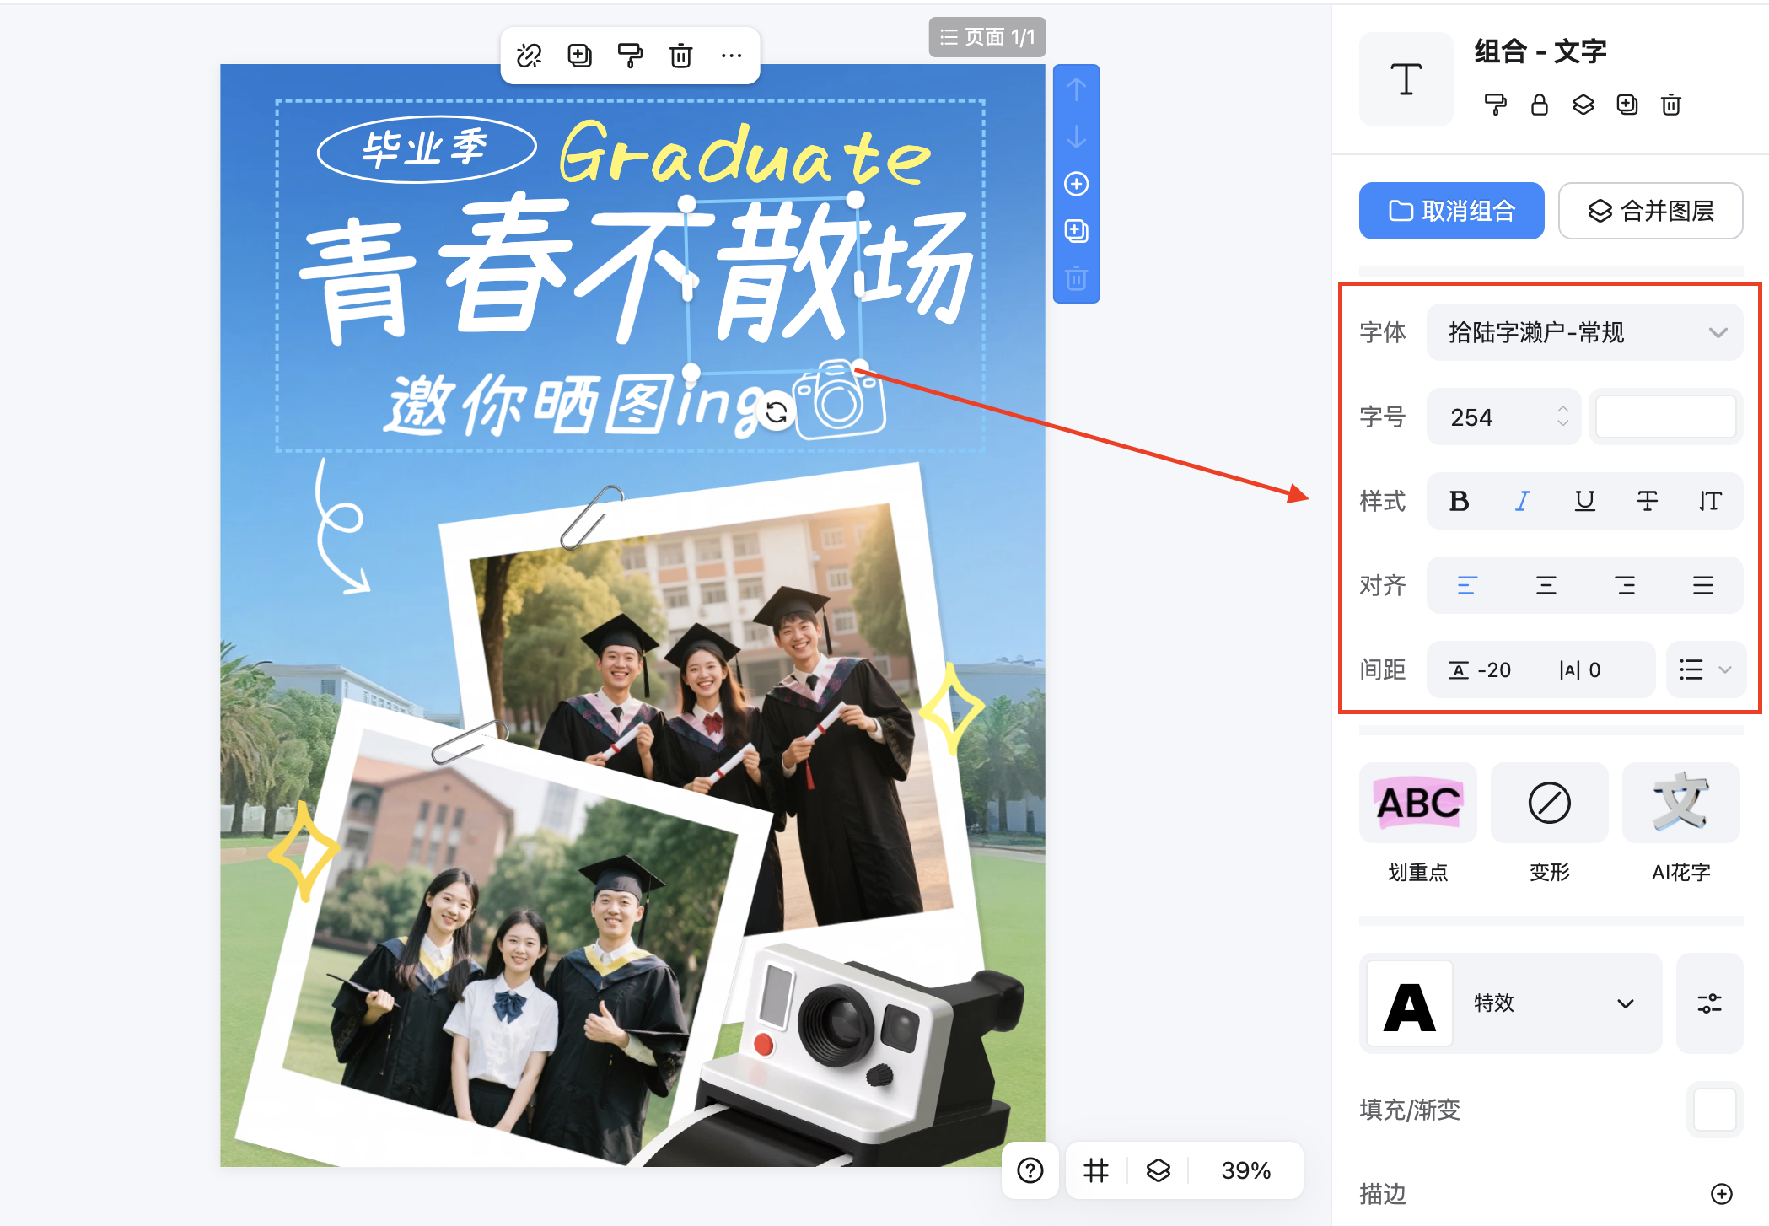Click the 取消组合 ungroup button
Image resolution: width=1769 pixels, height=1226 pixels.
tap(1451, 211)
